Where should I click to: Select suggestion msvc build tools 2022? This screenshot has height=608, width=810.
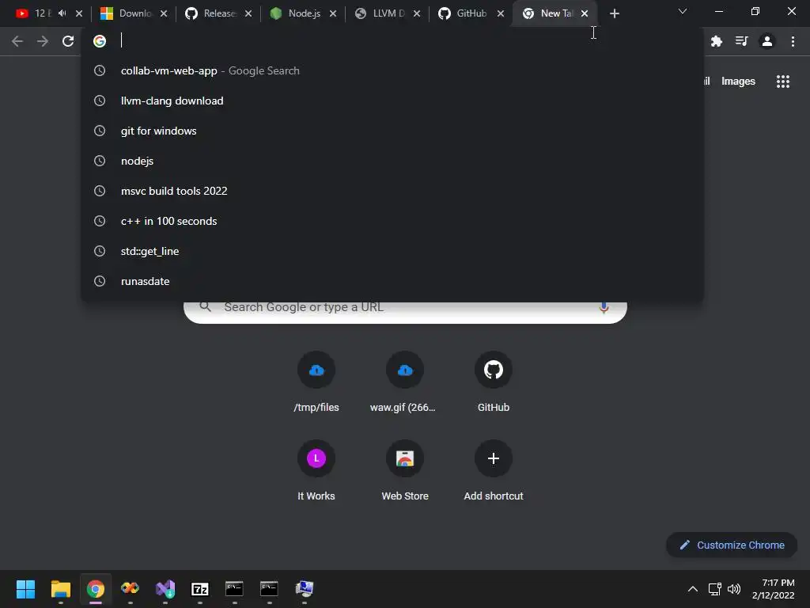point(392,191)
